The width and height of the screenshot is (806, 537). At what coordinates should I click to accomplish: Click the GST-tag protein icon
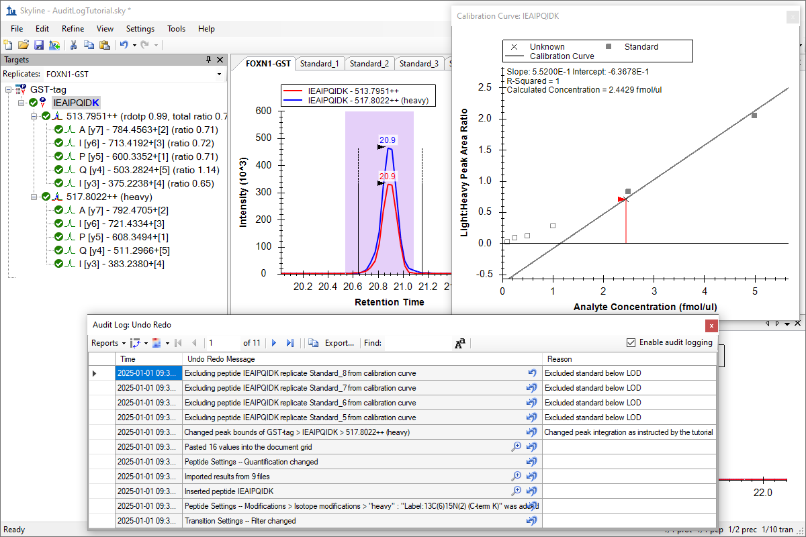[x=22, y=89]
